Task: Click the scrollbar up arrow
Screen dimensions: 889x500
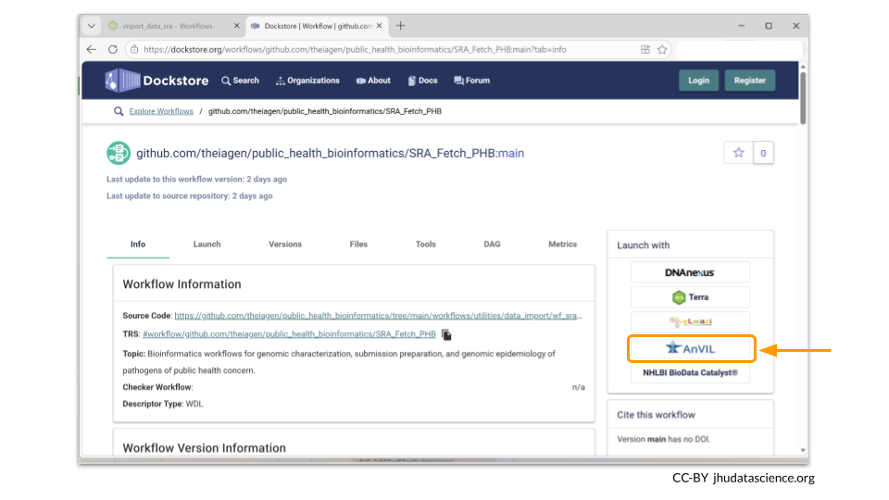Action: [x=803, y=67]
